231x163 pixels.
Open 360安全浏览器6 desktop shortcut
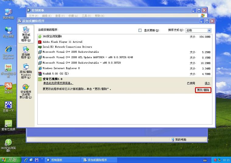(8, 145)
